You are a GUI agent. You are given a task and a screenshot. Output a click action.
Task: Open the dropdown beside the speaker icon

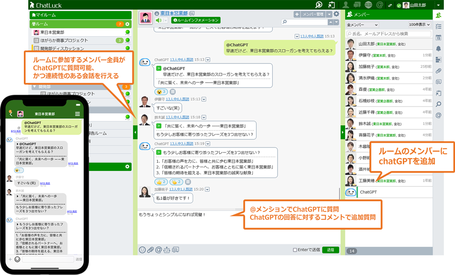point(165,21)
